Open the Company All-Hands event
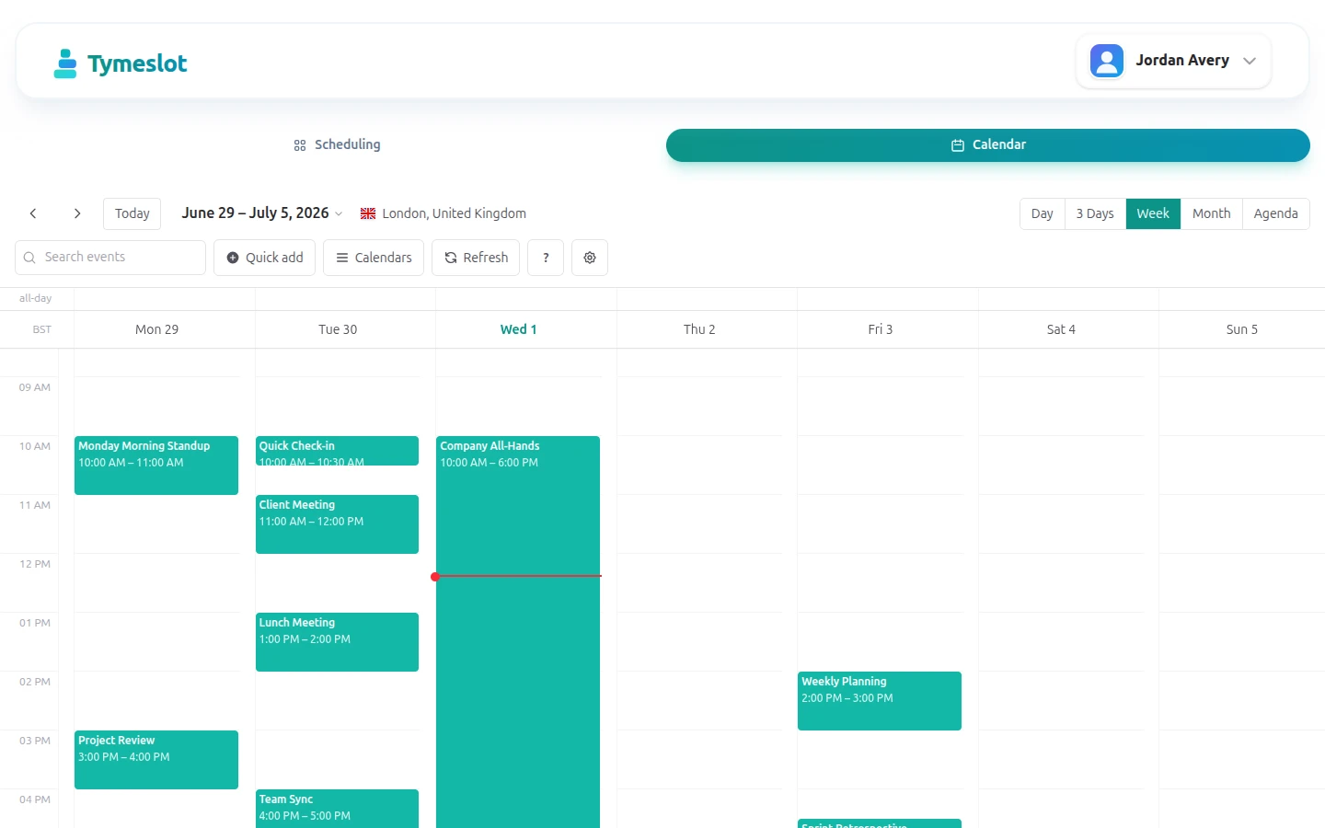 [518, 632]
